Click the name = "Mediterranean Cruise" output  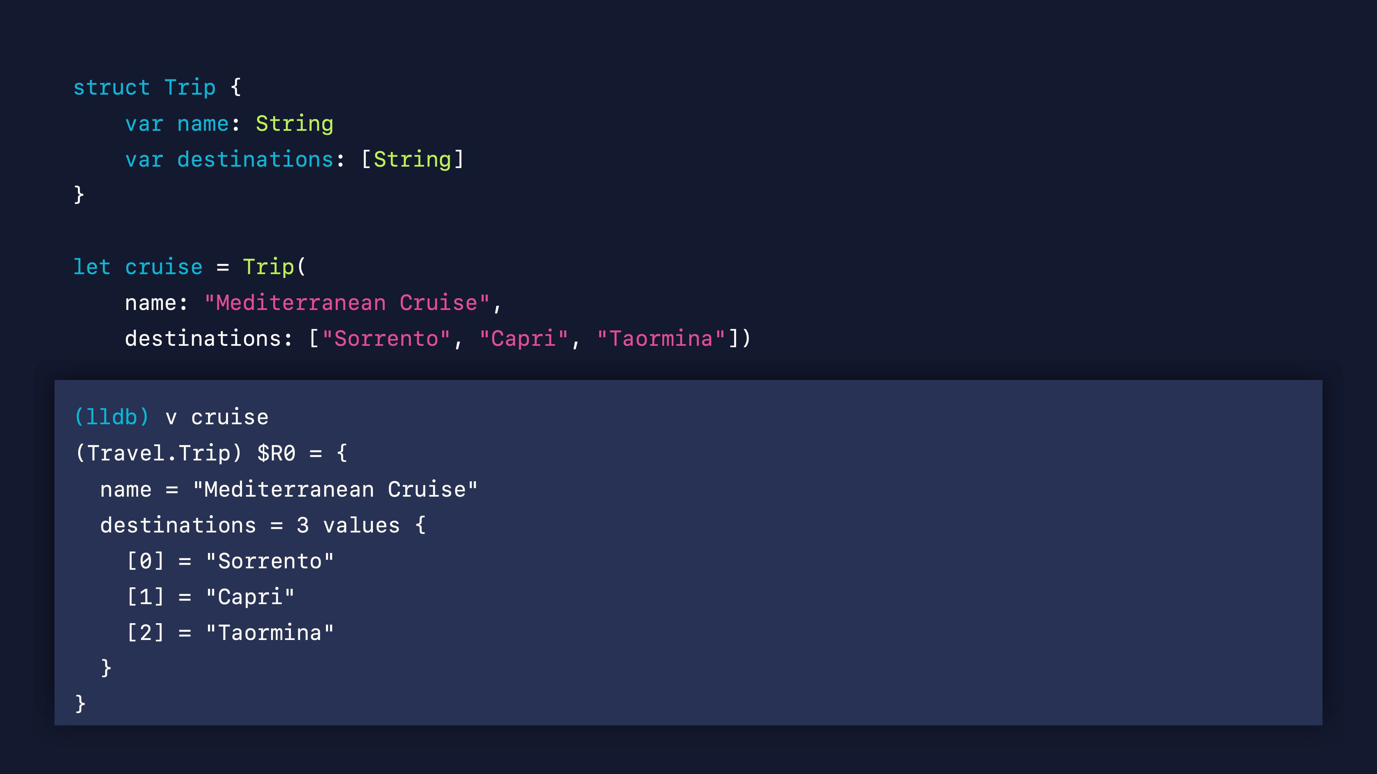tap(289, 489)
